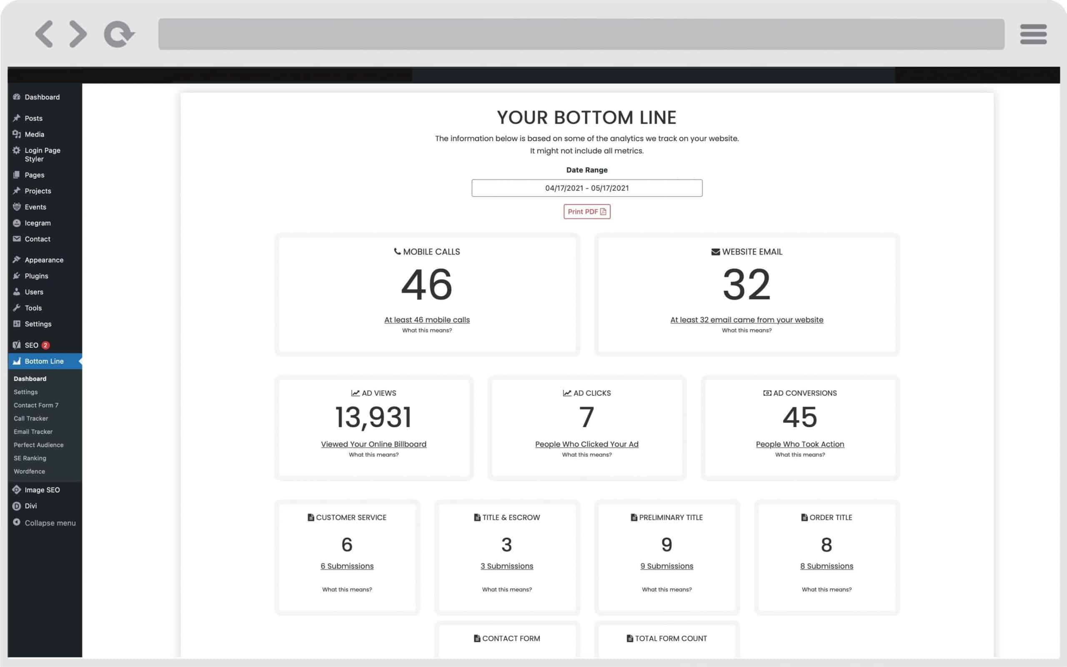Click the Ad Conversions money icon
Viewport: 1067px width, 667px height.
(767, 393)
